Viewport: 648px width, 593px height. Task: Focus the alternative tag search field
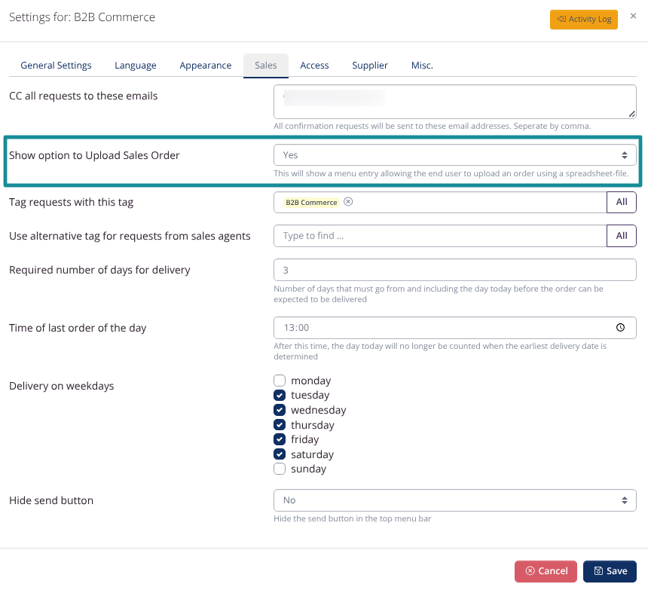coord(440,236)
